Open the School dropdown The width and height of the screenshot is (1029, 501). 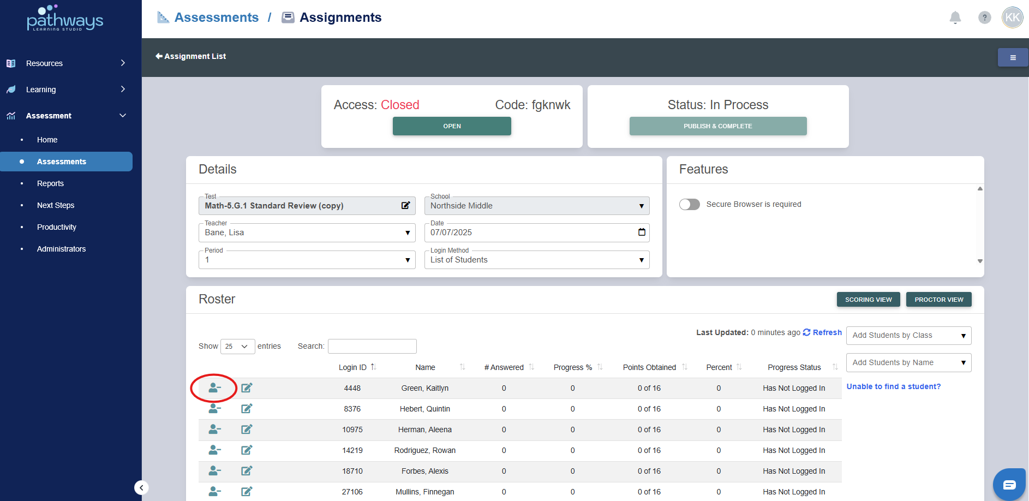[x=537, y=206]
